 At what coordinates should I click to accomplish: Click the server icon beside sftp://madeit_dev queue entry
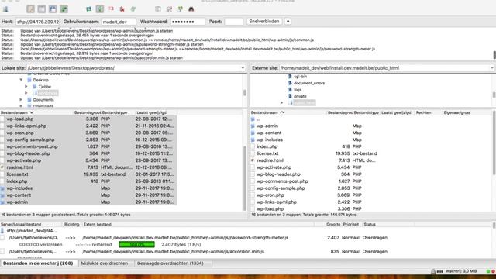point(2,231)
